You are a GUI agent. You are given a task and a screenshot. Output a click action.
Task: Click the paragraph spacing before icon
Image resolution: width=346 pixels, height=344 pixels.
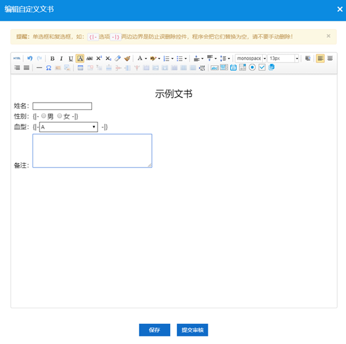(x=196, y=58)
